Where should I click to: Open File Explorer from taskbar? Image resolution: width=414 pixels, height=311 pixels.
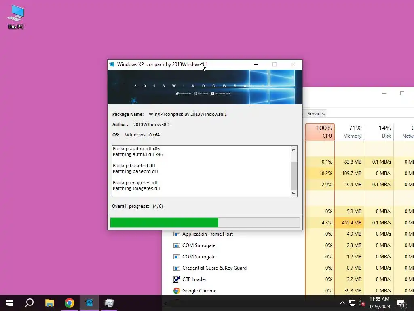coord(49,303)
